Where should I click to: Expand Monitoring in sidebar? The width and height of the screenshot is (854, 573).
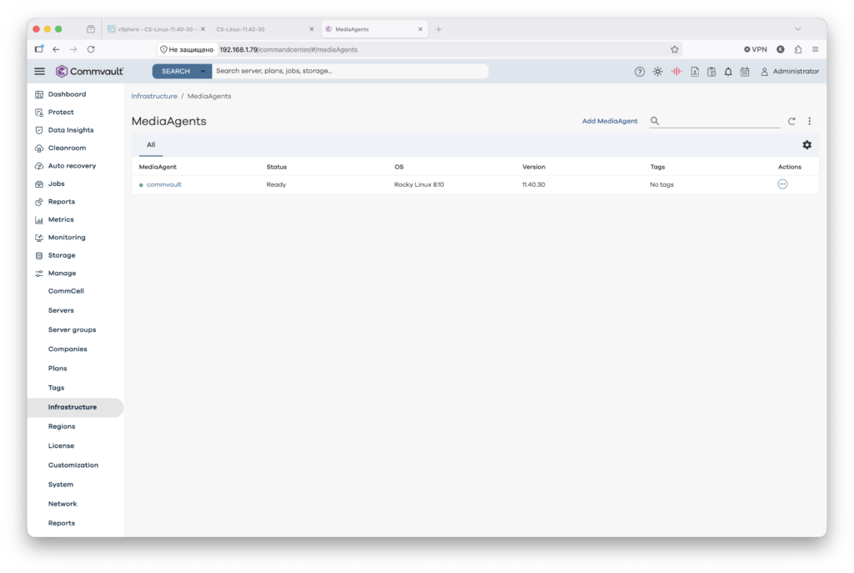tap(67, 238)
